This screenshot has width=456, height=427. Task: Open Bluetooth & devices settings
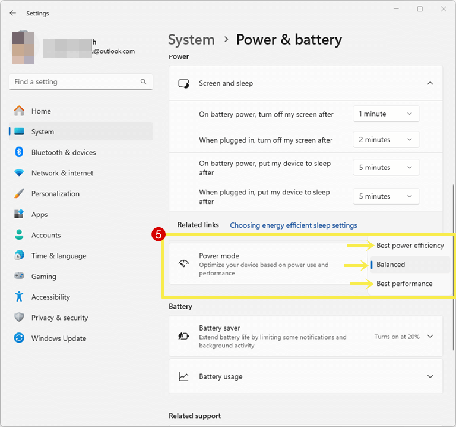81,152
